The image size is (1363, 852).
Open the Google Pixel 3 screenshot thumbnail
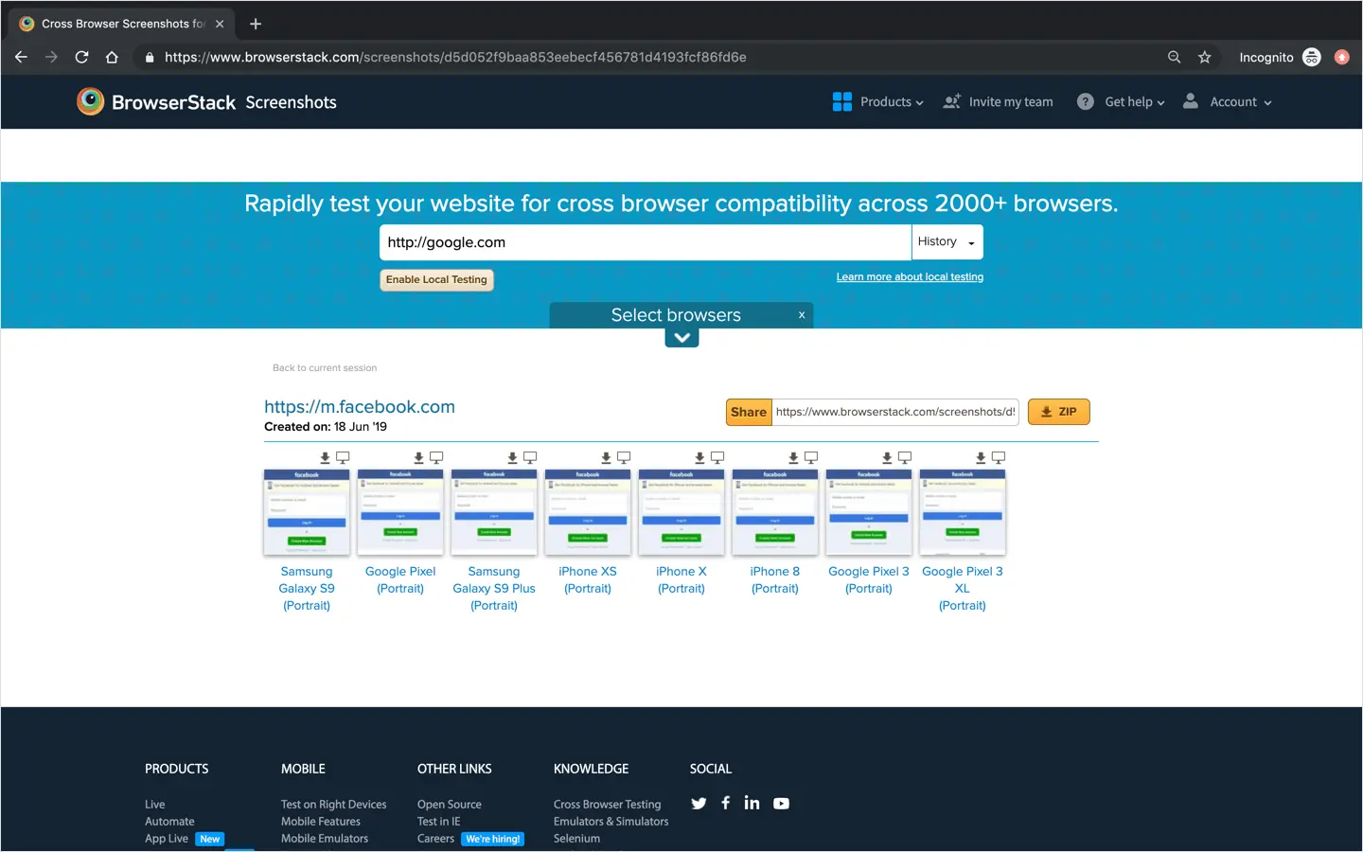pos(869,512)
